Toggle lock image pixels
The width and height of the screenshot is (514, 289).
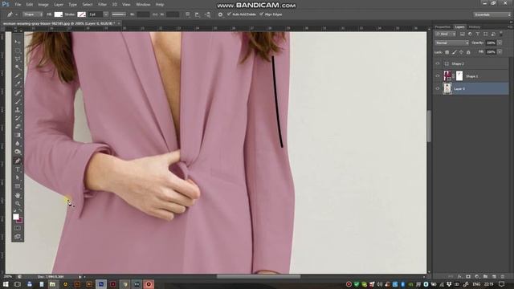[454, 52]
